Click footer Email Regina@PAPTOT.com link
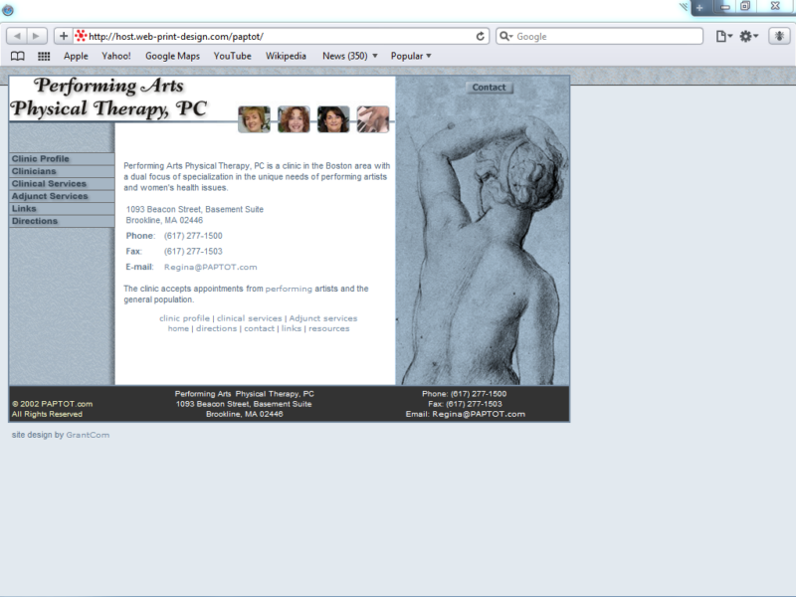This screenshot has width=796, height=597. 479,414
